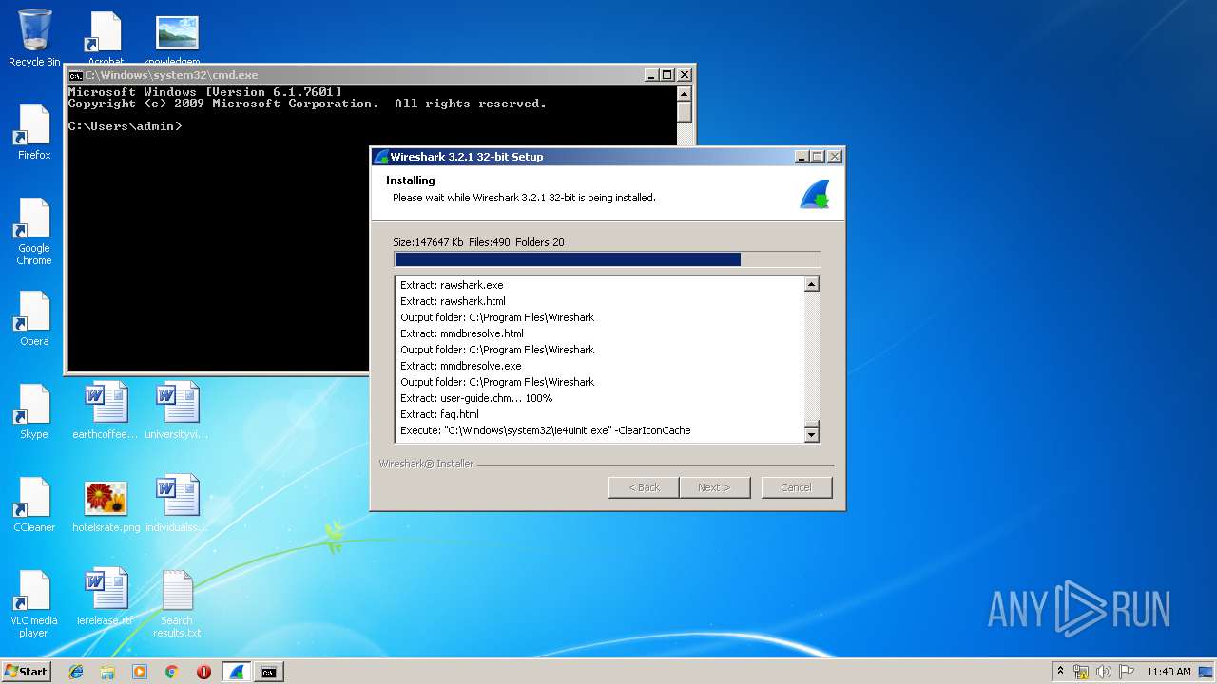The image size is (1217, 684).
Task: Launch Firefox from the desktop
Action: [x=34, y=132]
